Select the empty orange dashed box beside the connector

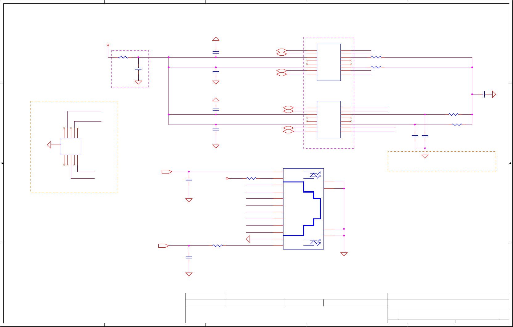[442, 162]
